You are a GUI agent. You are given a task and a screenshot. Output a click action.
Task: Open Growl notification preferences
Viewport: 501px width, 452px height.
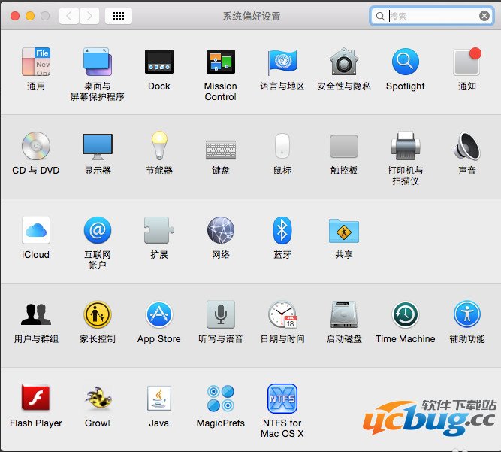(x=97, y=399)
